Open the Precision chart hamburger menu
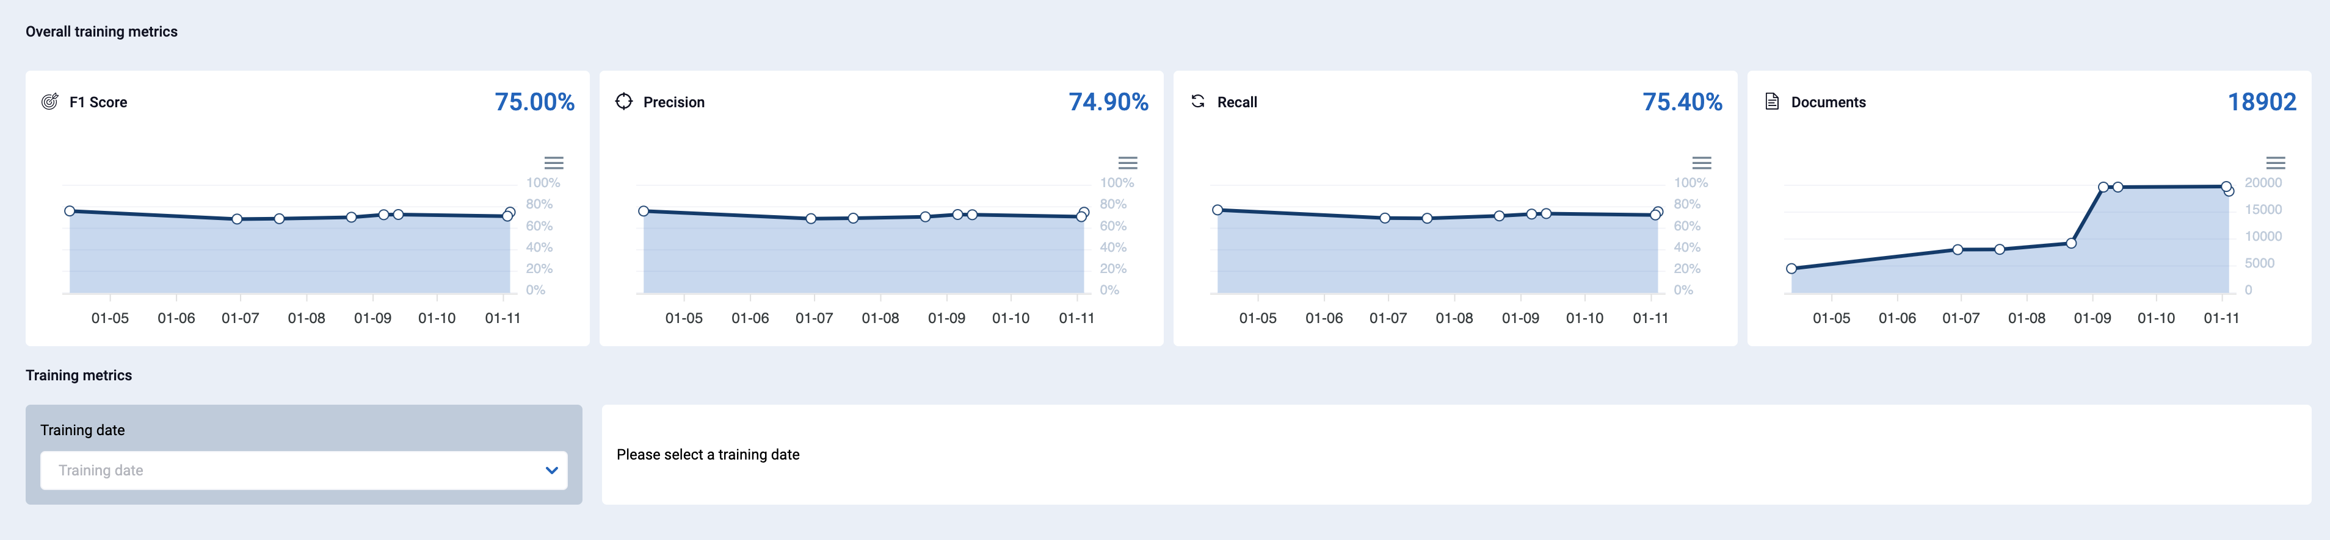2330x540 pixels. 1128,163
